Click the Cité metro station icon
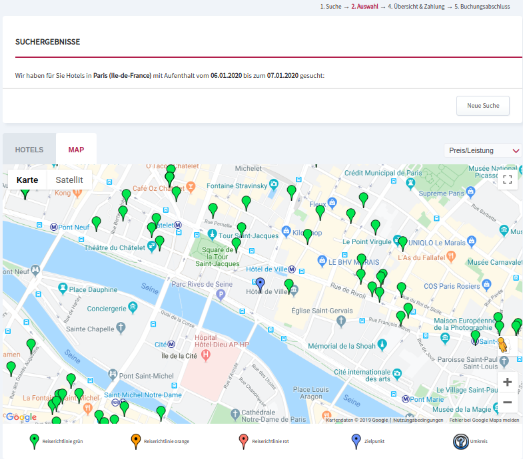523x459 pixels. pyautogui.click(x=171, y=344)
